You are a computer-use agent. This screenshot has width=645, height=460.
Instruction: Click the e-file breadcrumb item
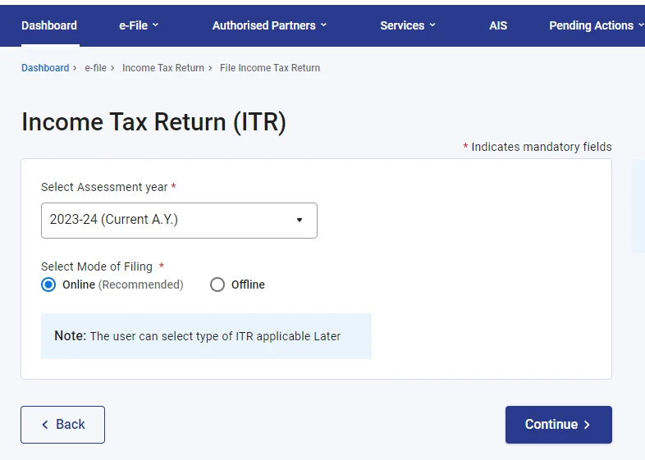(x=96, y=68)
